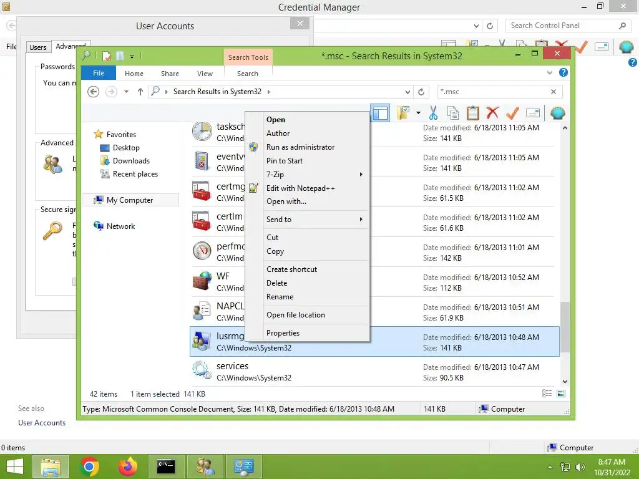Click the Classic Shell settings icon
The image size is (639, 479).
(557, 113)
